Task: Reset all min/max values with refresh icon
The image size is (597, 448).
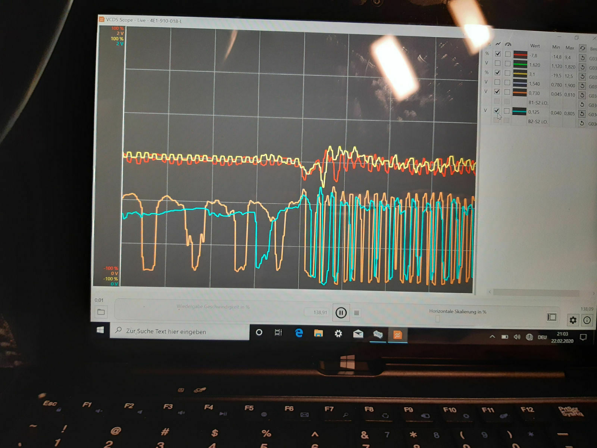Action: point(582,48)
